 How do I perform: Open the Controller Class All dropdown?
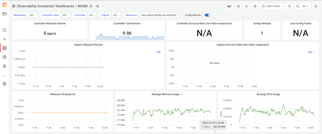[x=66, y=15]
